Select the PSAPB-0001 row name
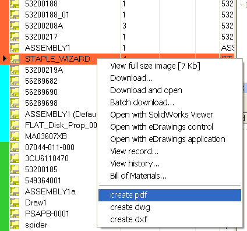The width and height of the screenshot is (247, 231). [47, 214]
